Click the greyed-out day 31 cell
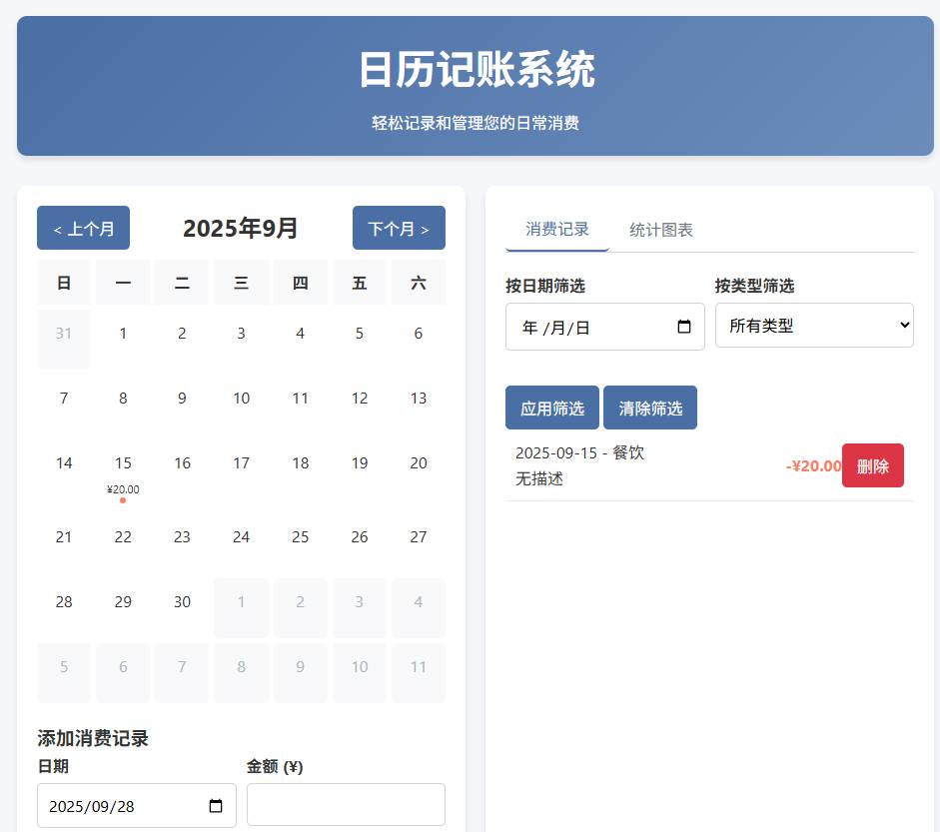Screen dimensions: 940x832 [x=64, y=334]
